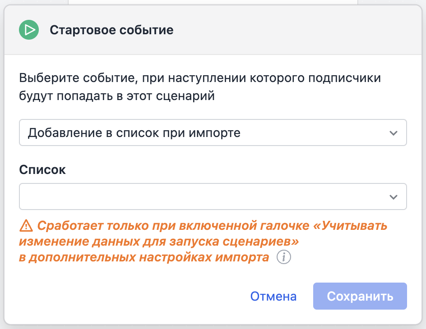This screenshot has width=426, height=329.
Task: Open the info tooltip icon after import settings
Action: [284, 258]
